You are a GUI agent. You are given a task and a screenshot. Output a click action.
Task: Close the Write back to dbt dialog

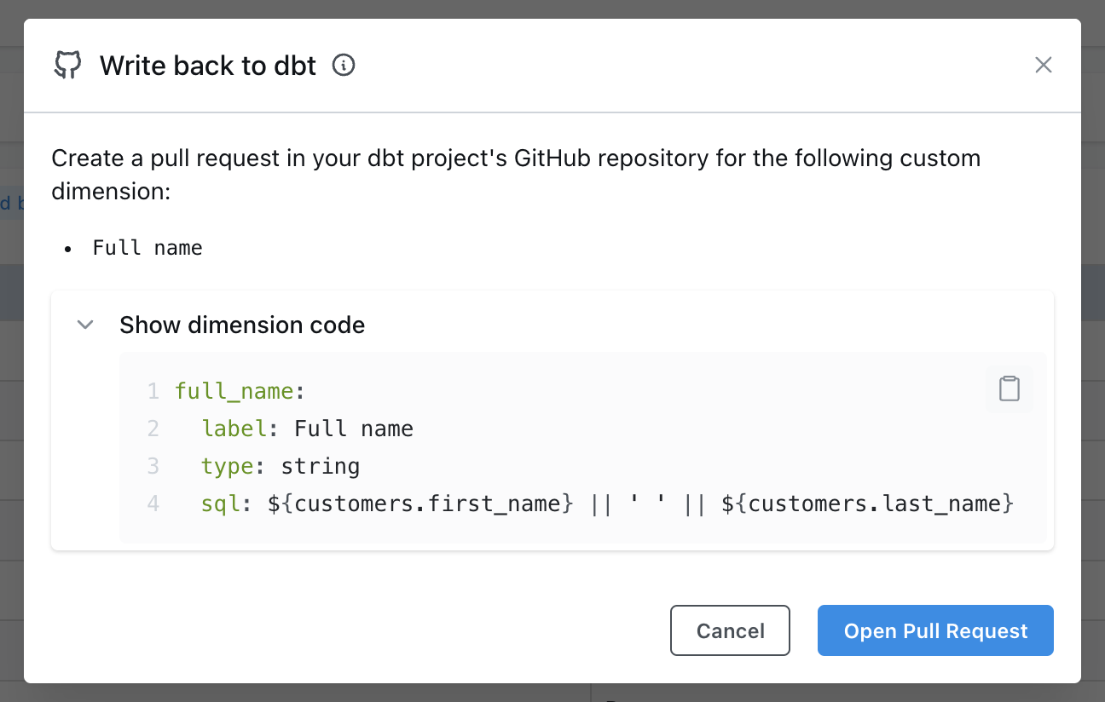1043,65
